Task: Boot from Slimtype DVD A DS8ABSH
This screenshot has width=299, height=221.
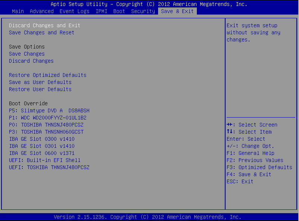Action: click(49, 110)
